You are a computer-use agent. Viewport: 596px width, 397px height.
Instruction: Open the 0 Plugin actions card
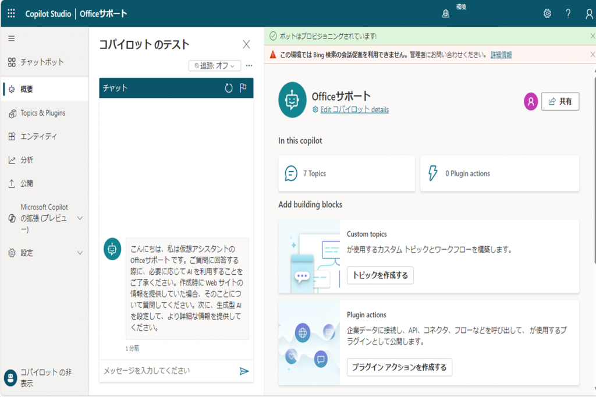tap(500, 173)
